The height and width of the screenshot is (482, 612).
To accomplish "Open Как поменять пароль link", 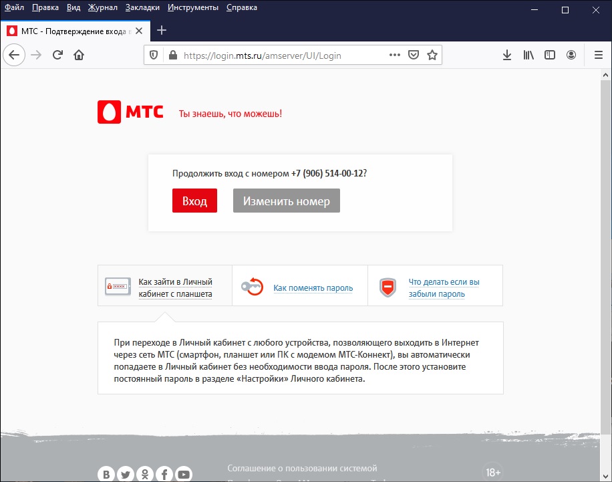I will point(313,288).
